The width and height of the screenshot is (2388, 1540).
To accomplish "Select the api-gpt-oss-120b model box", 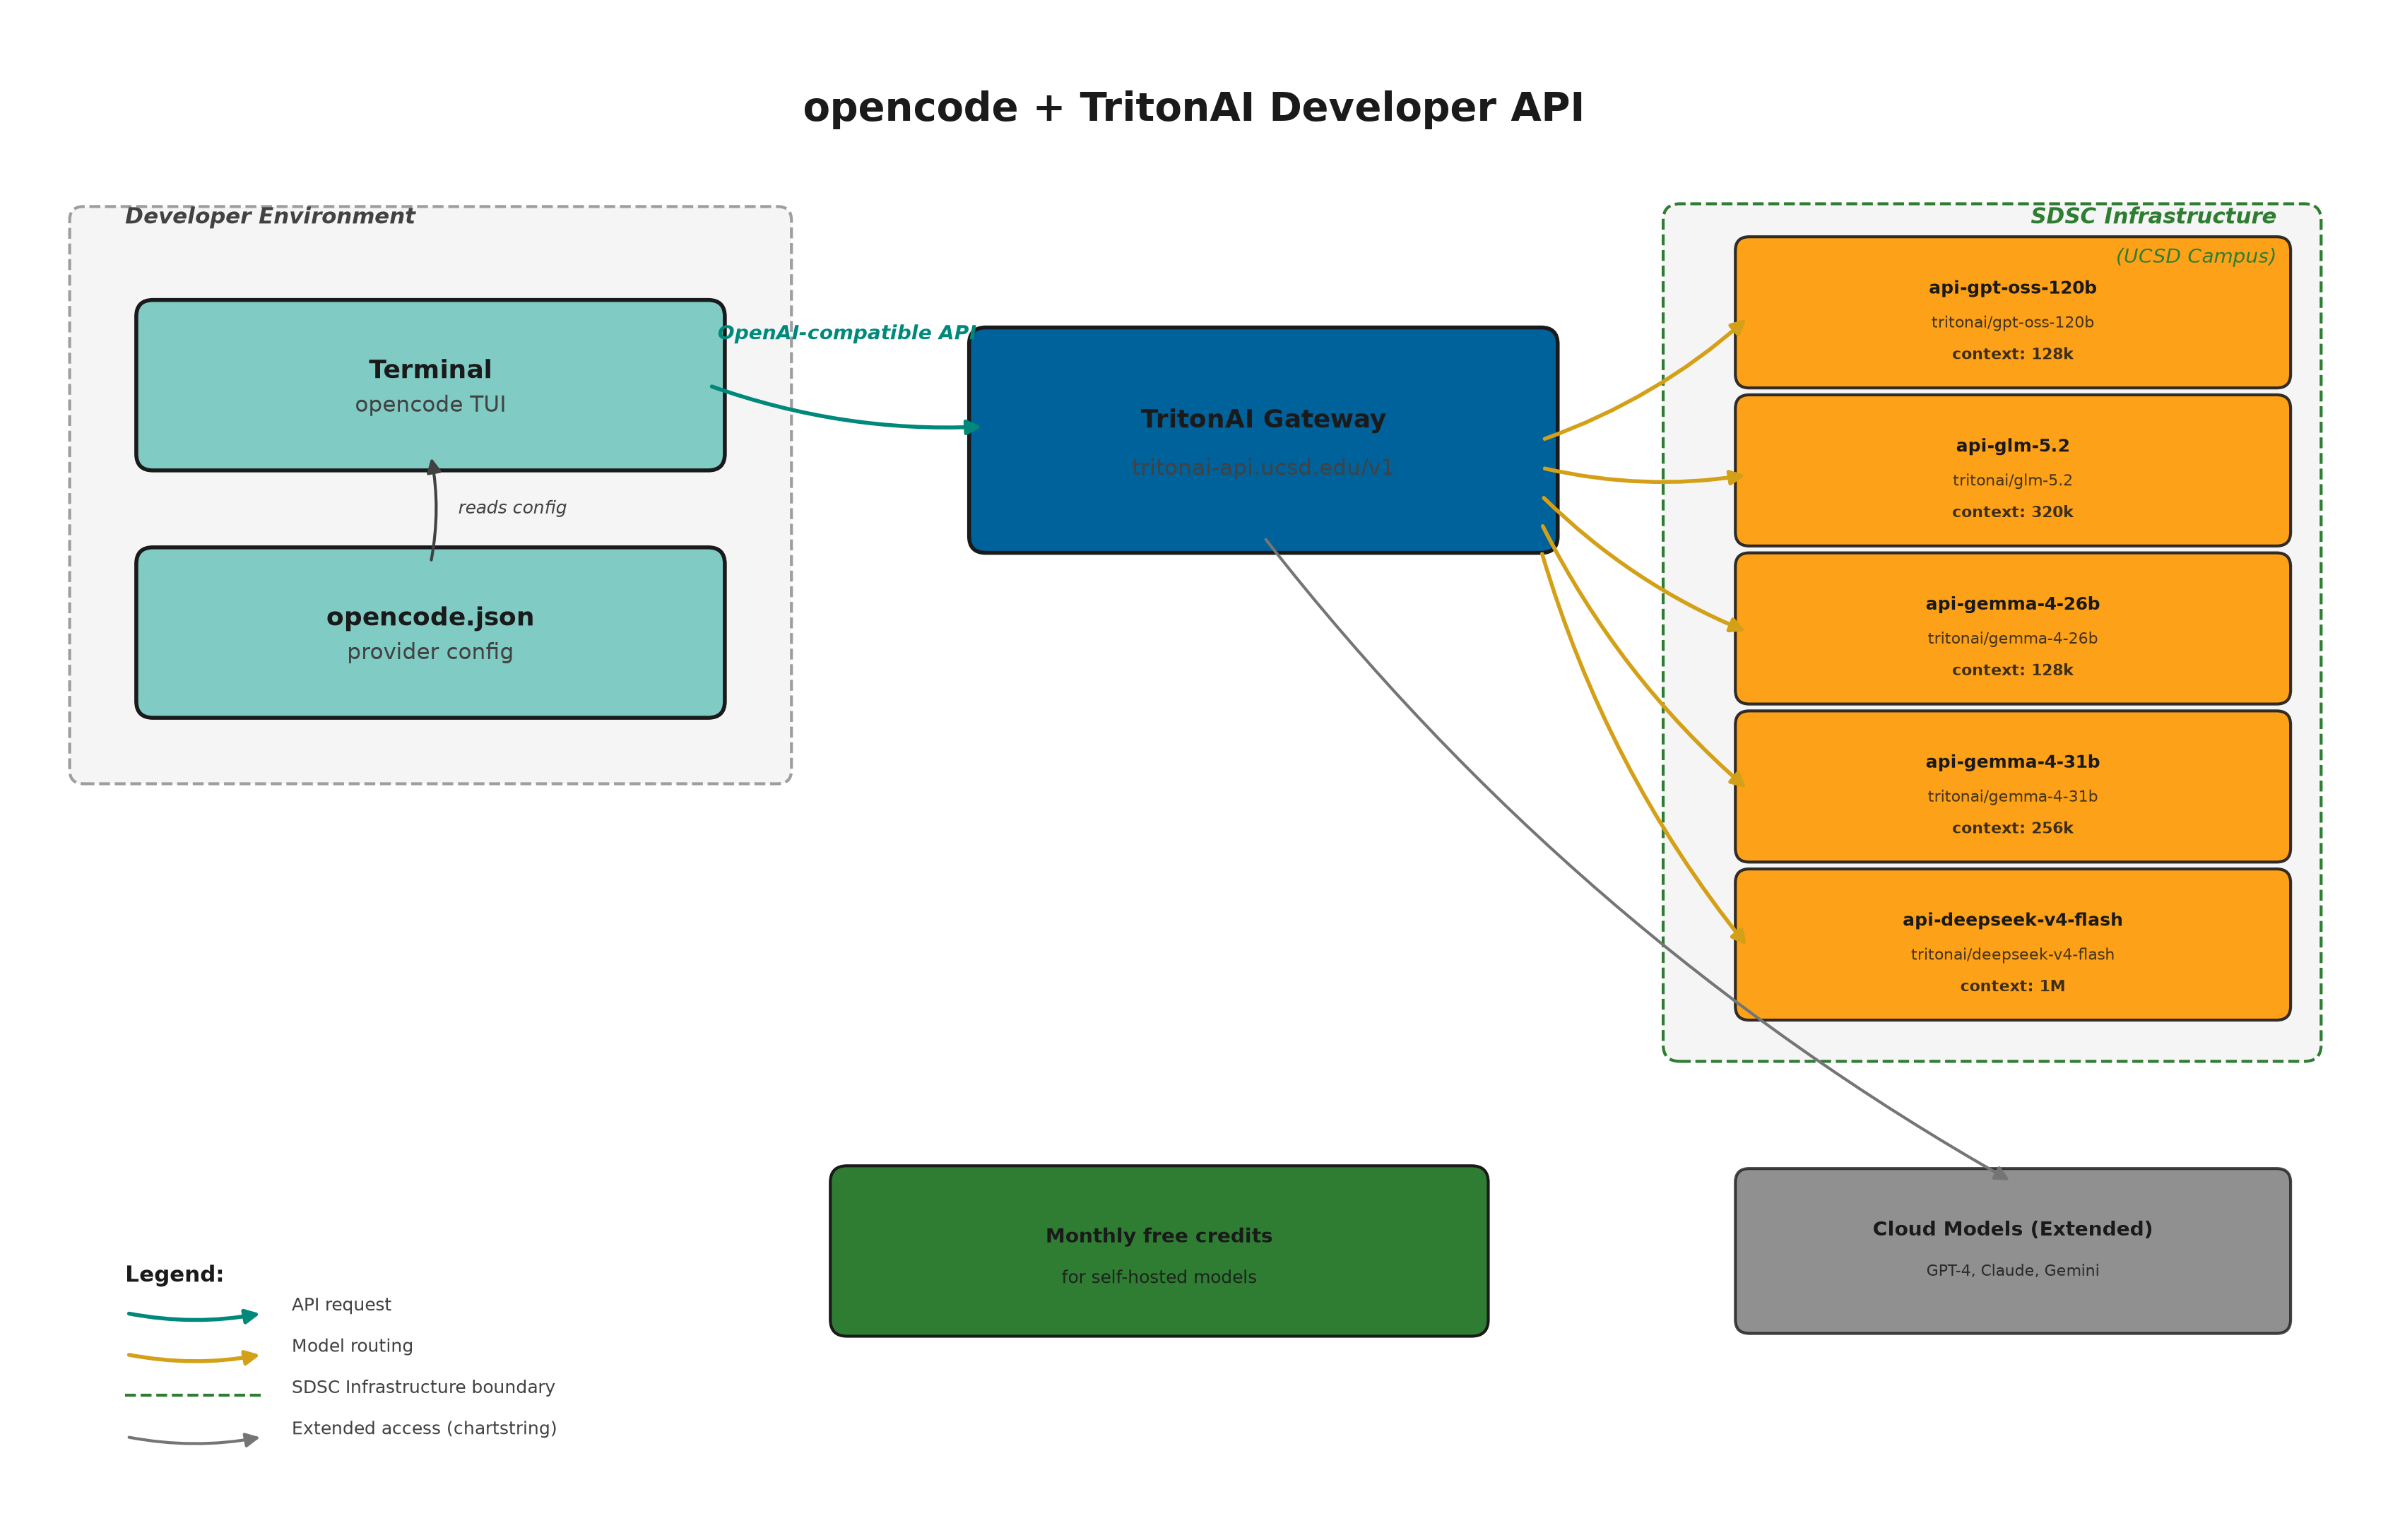I will tap(2012, 312).
